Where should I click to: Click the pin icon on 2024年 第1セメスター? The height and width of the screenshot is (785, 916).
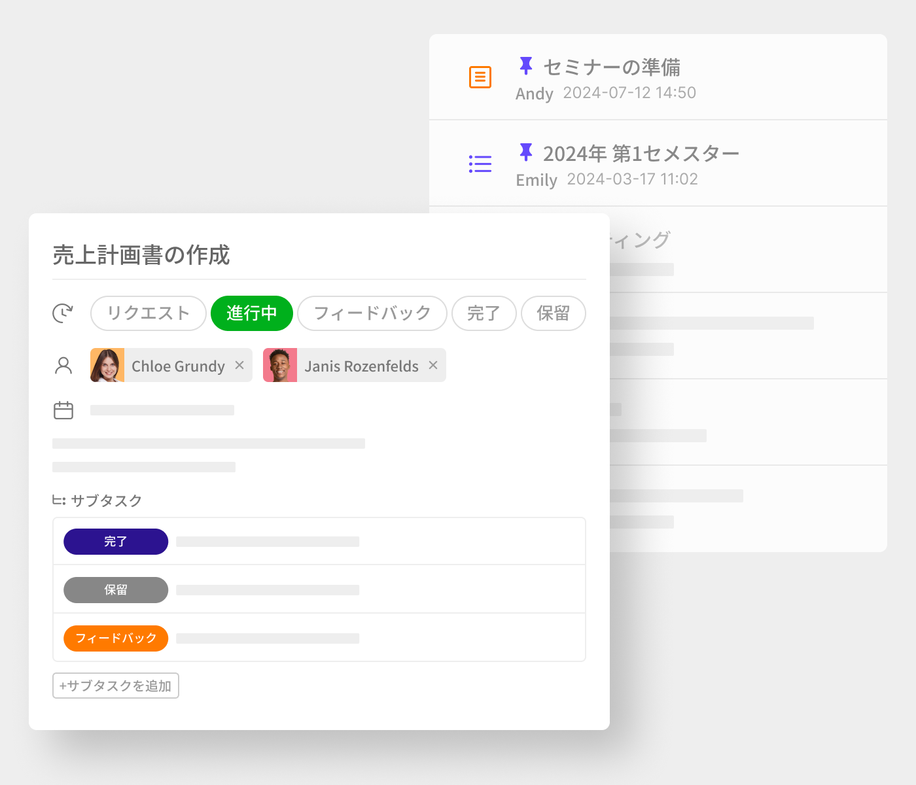coord(525,152)
